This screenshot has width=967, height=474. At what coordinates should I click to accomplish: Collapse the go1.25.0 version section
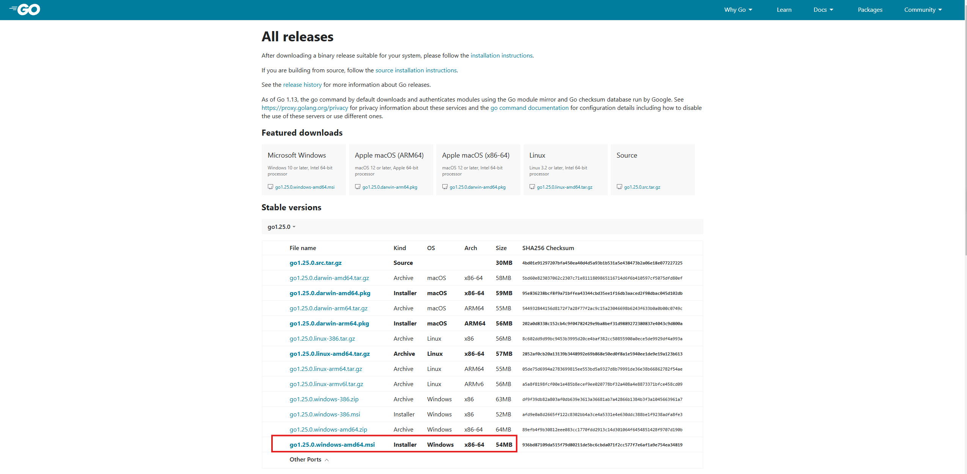(281, 227)
